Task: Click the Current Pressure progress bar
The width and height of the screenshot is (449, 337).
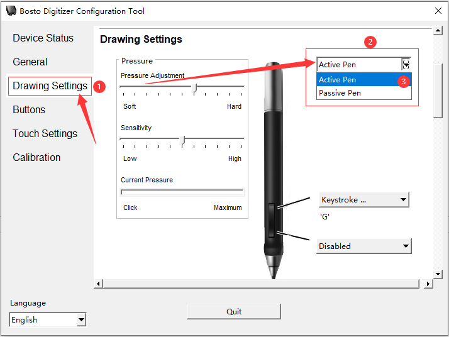Action: (182, 192)
